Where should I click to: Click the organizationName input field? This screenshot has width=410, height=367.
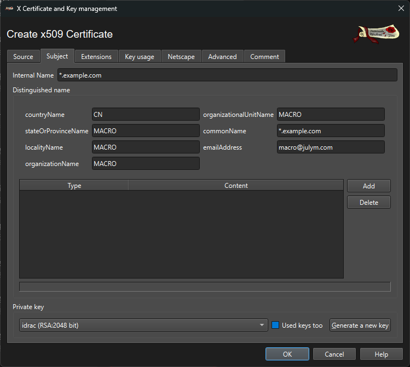coord(146,163)
